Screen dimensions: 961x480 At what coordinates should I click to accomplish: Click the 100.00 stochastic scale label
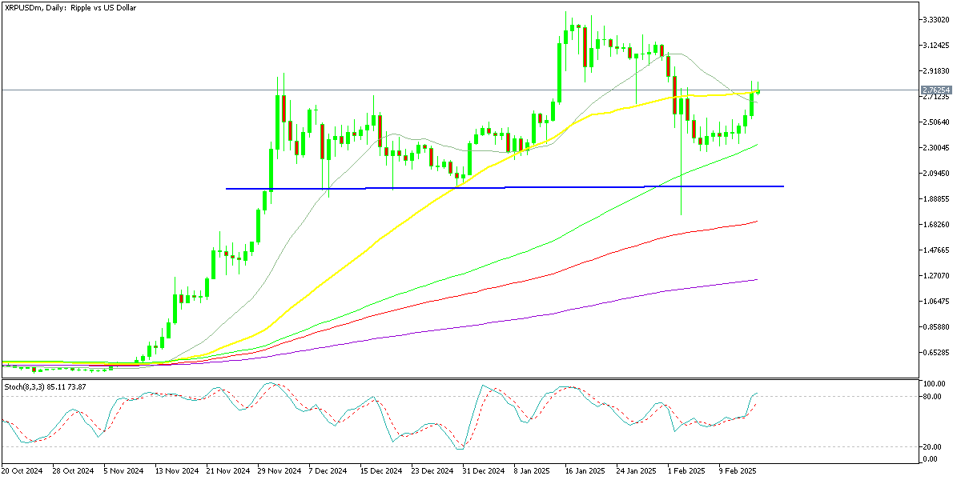pyautogui.click(x=934, y=384)
